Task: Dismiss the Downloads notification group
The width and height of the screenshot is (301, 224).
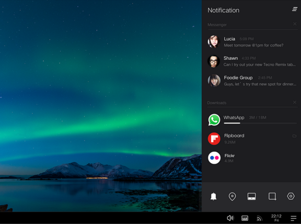Action: 295,102
